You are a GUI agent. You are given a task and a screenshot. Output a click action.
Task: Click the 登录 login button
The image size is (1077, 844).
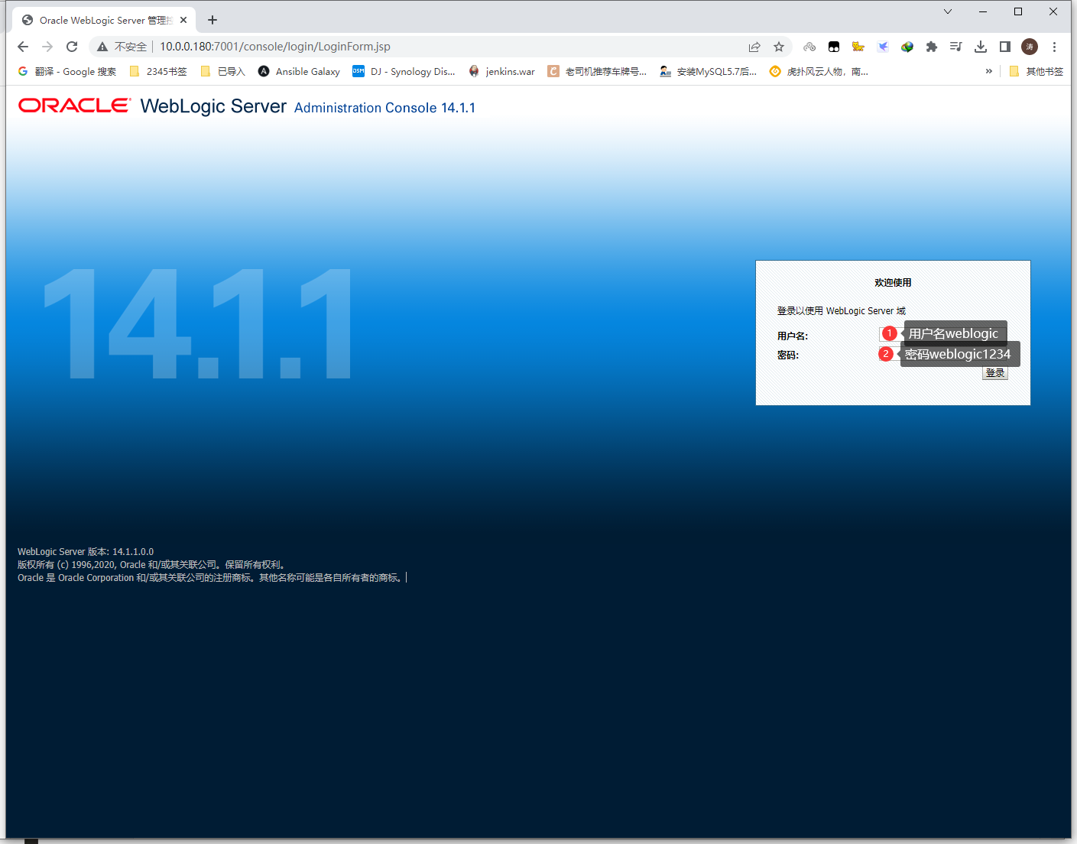(994, 373)
